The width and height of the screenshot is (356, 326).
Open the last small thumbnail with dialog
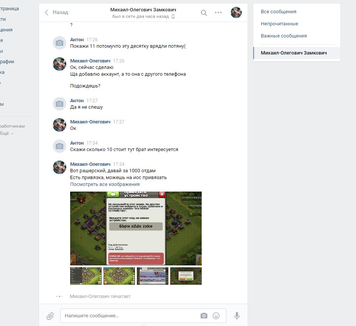tap(186, 276)
